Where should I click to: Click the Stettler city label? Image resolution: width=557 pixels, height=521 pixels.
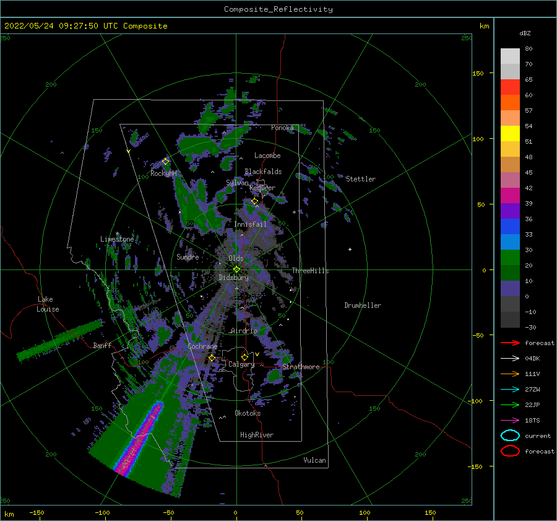coord(361,179)
